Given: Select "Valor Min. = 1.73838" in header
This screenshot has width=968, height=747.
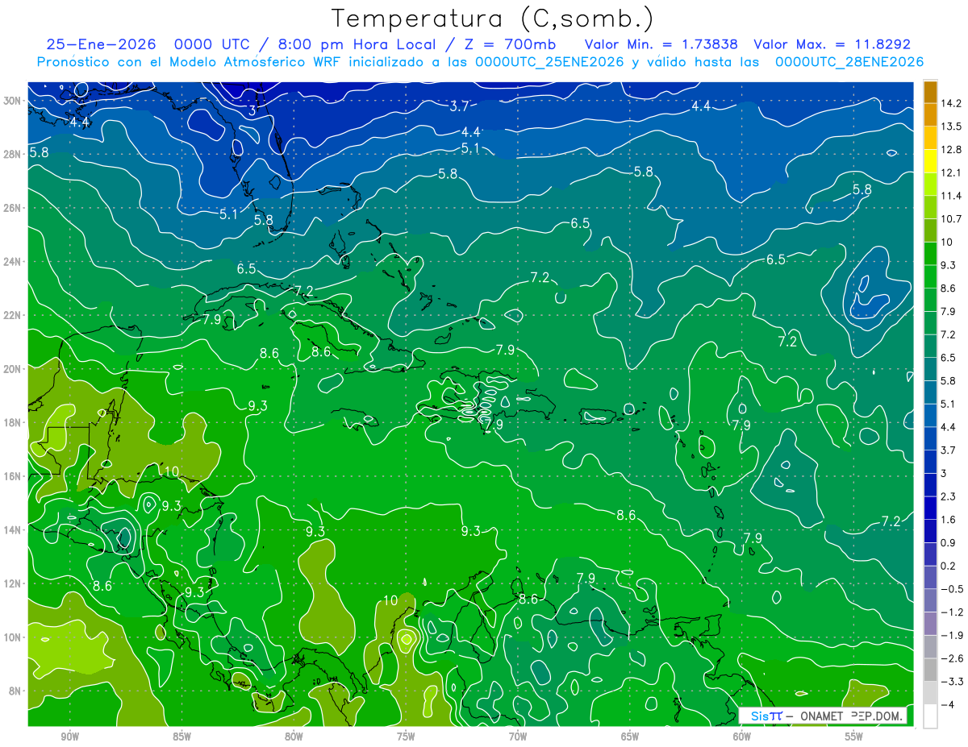Looking at the screenshot, I should [662, 44].
